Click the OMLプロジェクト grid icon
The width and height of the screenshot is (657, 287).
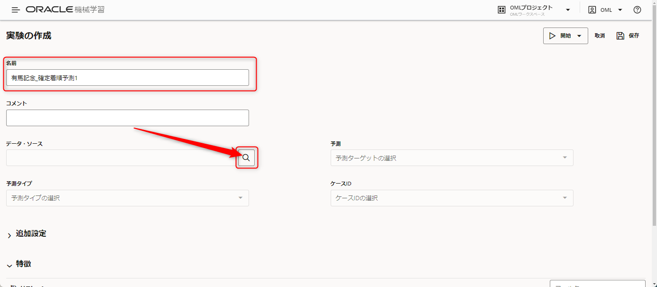coord(501,10)
